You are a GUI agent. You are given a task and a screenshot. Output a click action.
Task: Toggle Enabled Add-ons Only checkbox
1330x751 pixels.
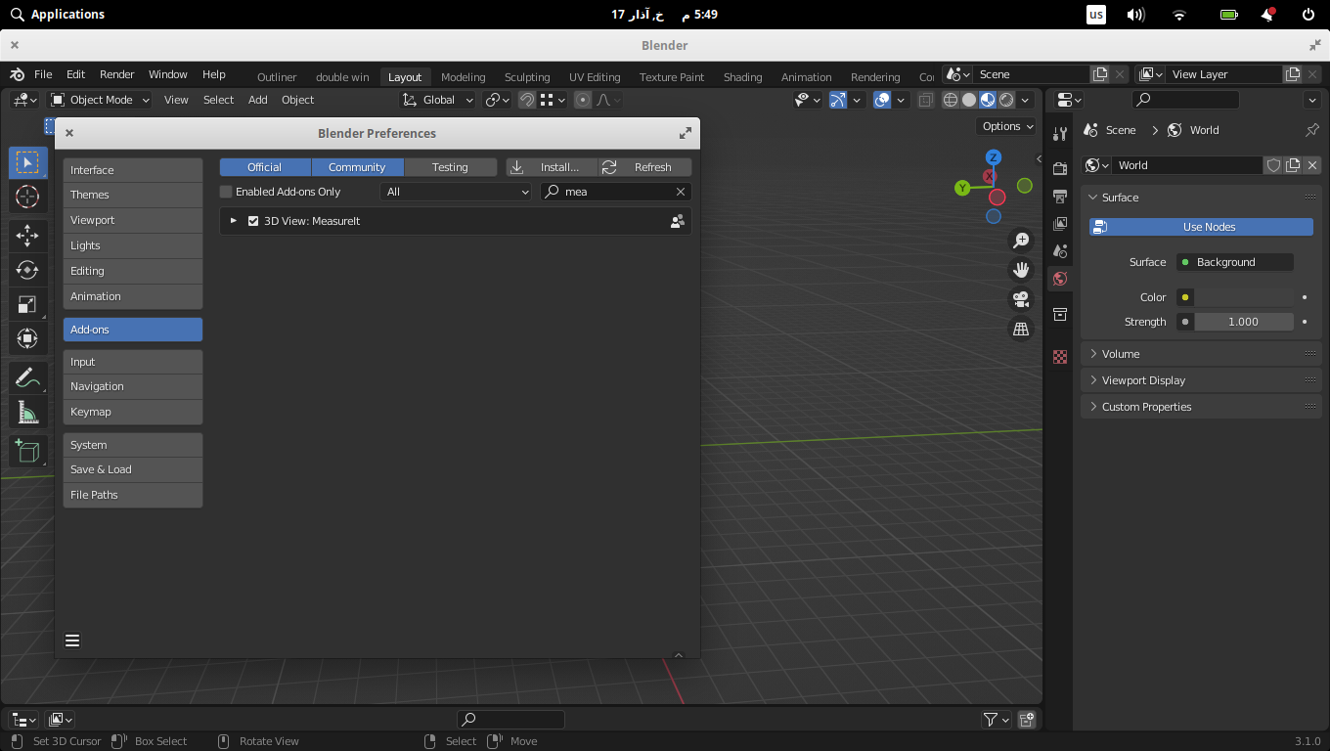point(226,192)
